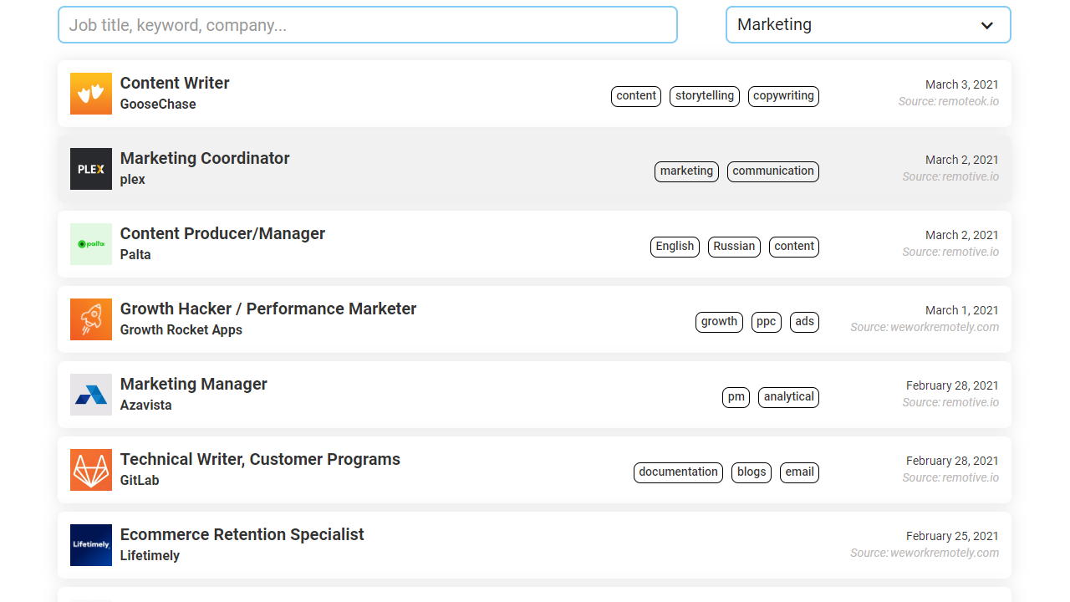Click 'March 1, 2021' date text
Viewport: 1070px width, 602px height.
[x=962, y=310]
